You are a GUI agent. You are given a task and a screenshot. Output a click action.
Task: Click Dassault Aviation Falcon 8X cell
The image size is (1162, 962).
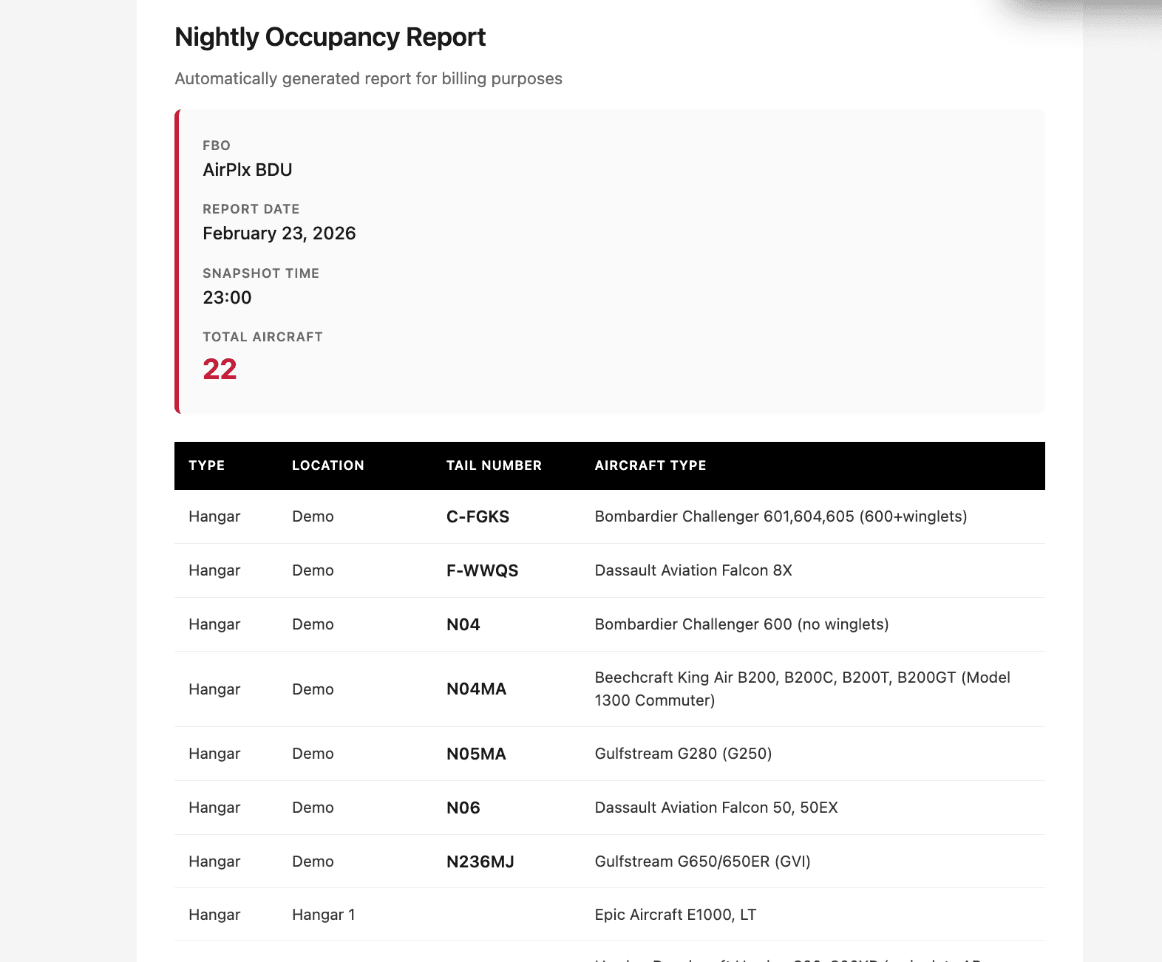(x=693, y=570)
